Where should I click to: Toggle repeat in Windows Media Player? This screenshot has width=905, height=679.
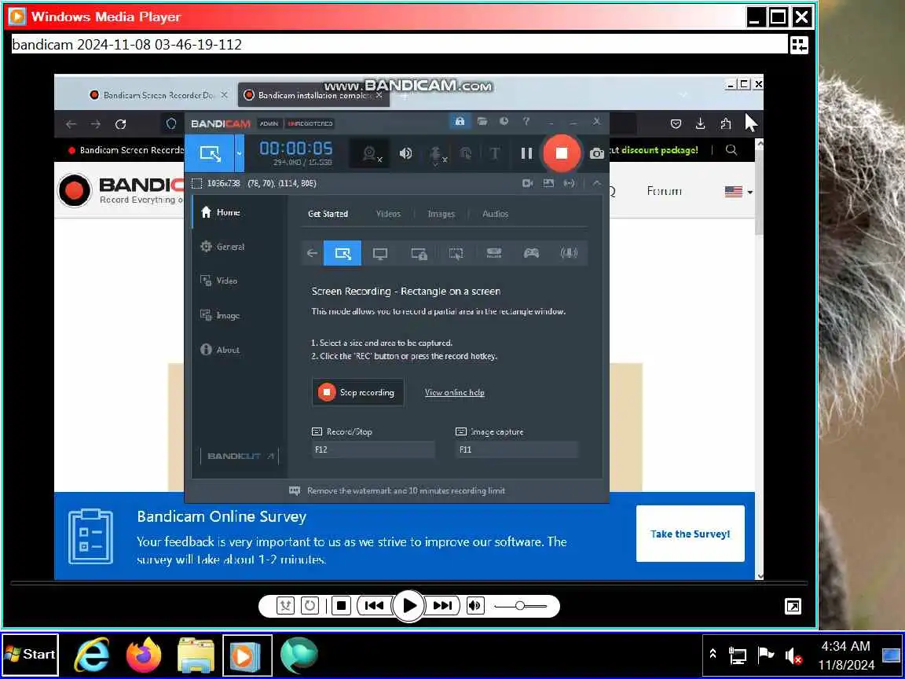coord(310,606)
